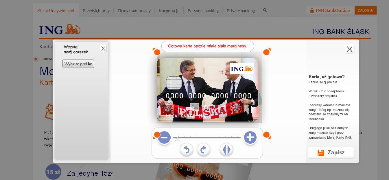Screen dimensions: 389x180
Task: Click the padlock icon by BankOnLine
Action: point(312,10)
